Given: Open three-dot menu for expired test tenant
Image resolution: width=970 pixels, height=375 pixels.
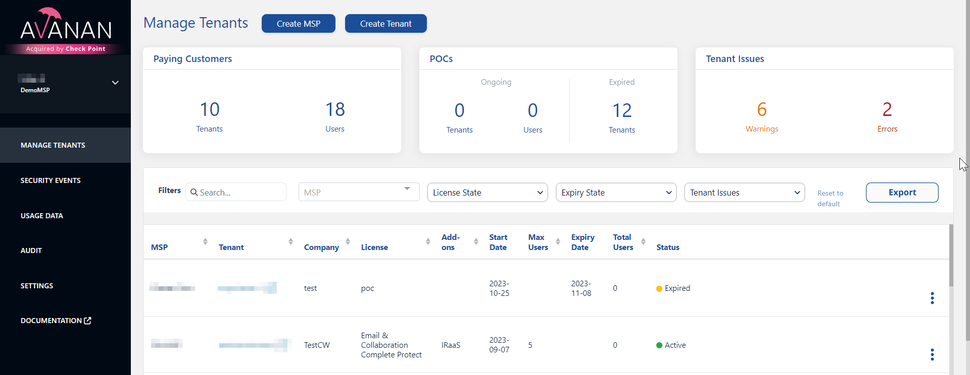Looking at the screenshot, I should point(932,298).
